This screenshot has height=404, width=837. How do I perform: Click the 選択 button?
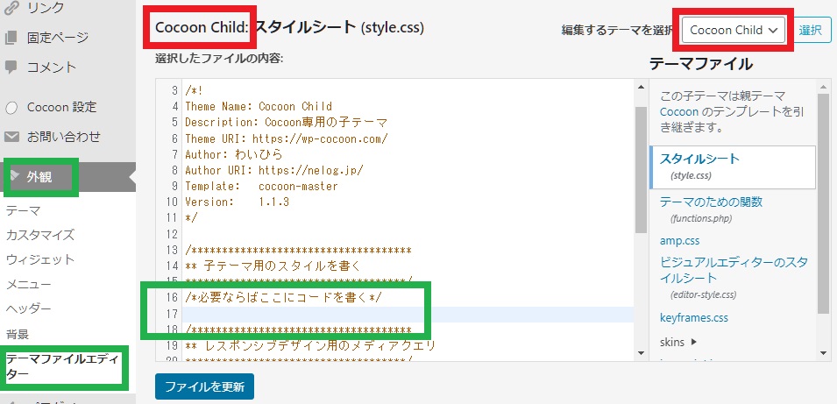[811, 30]
